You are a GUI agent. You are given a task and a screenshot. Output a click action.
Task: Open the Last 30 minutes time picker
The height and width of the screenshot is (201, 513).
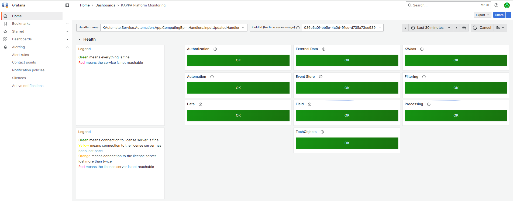[430, 28]
